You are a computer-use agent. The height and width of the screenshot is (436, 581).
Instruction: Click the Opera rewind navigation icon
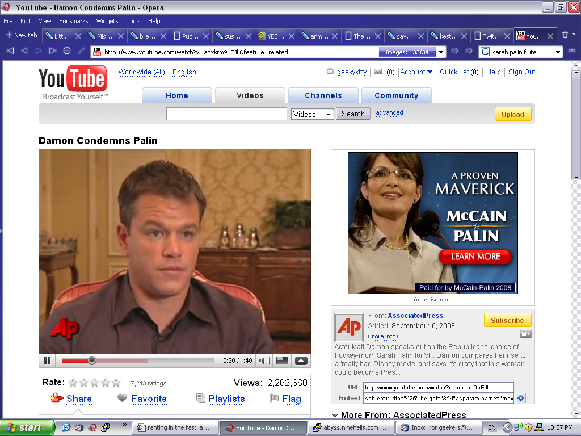10,51
